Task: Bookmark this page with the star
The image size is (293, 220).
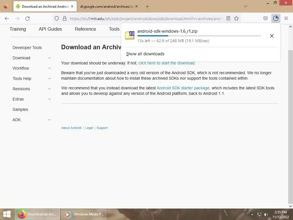Action: pyautogui.click(x=236, y=18)
